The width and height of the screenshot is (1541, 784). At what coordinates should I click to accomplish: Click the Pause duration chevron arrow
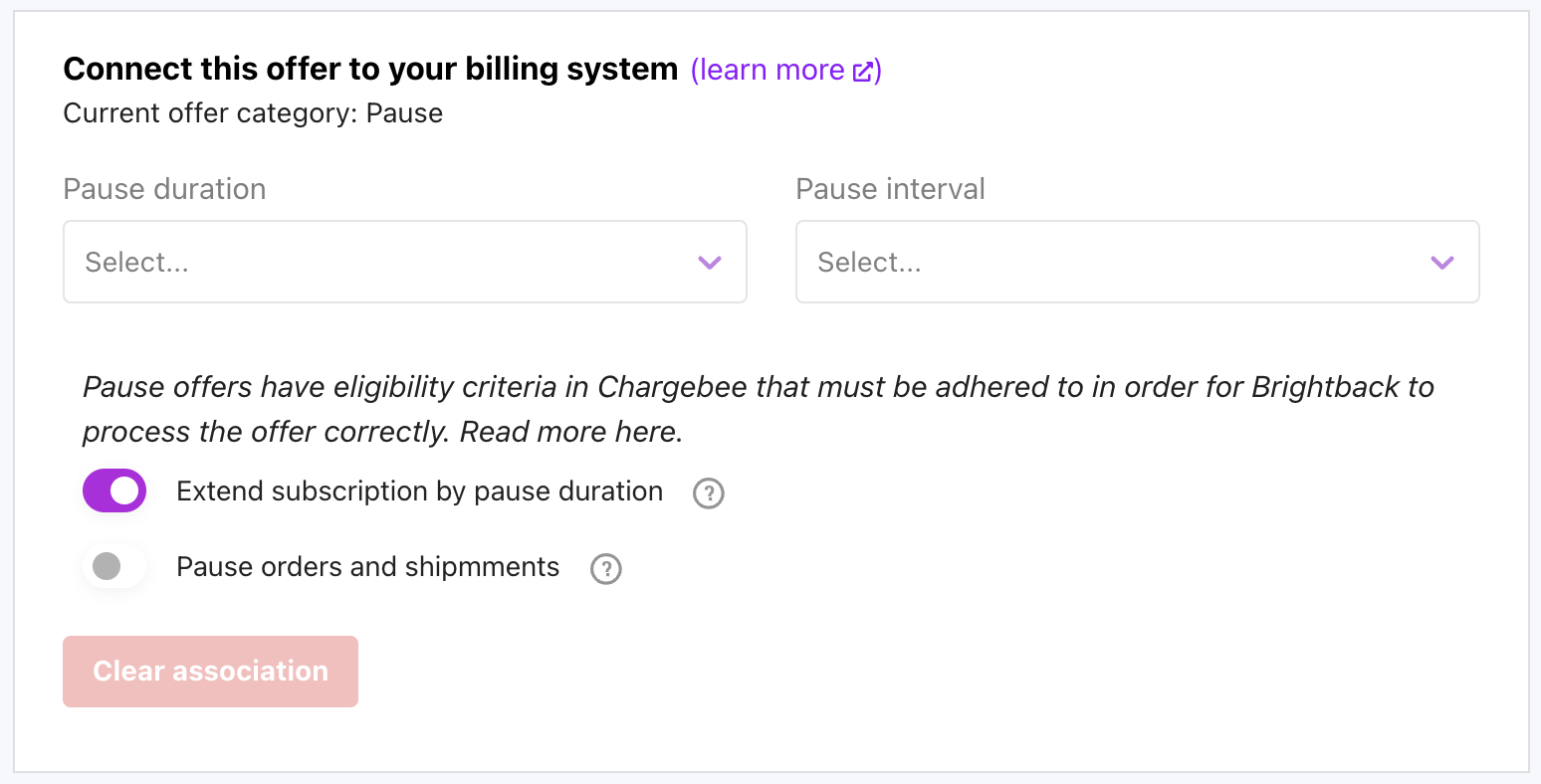[709, 263]
